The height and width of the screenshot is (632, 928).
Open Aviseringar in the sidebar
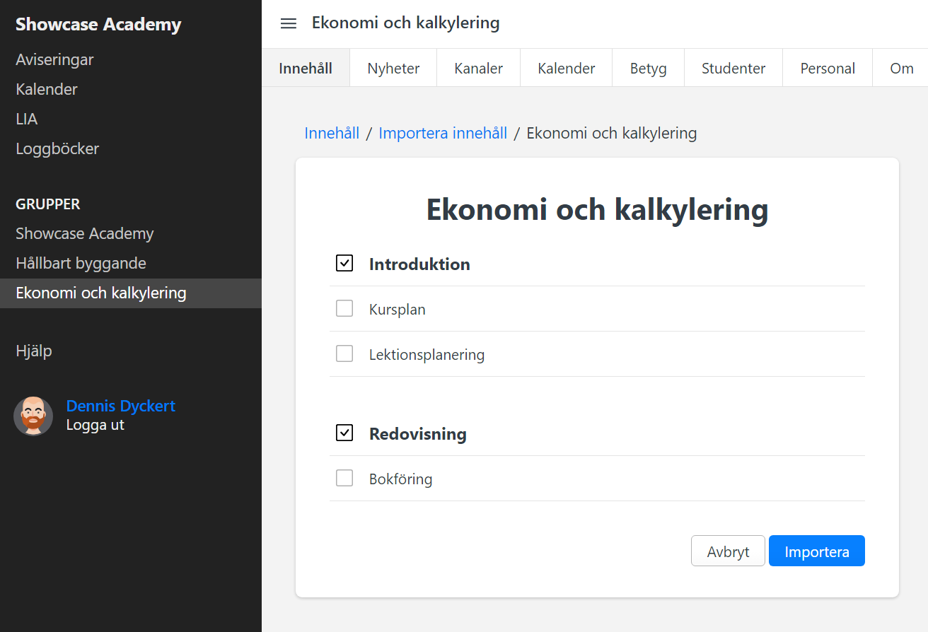tap(54, 59)
